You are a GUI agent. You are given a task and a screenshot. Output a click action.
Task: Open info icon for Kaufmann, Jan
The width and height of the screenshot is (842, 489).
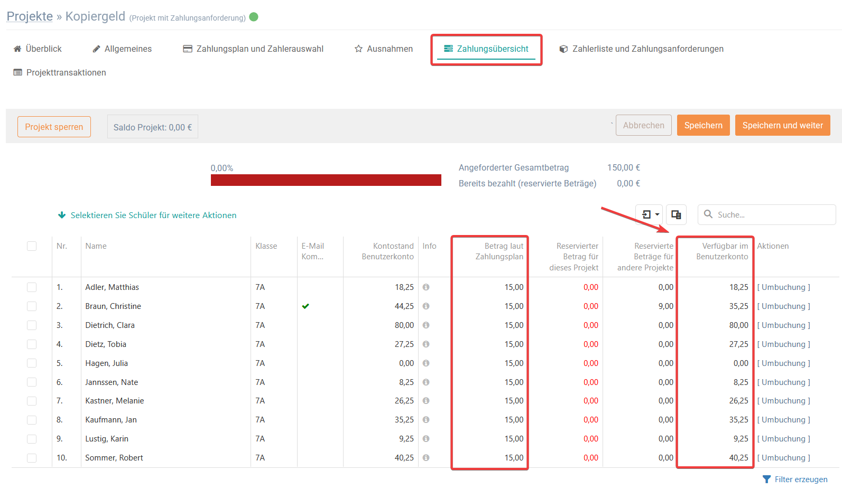426,420
